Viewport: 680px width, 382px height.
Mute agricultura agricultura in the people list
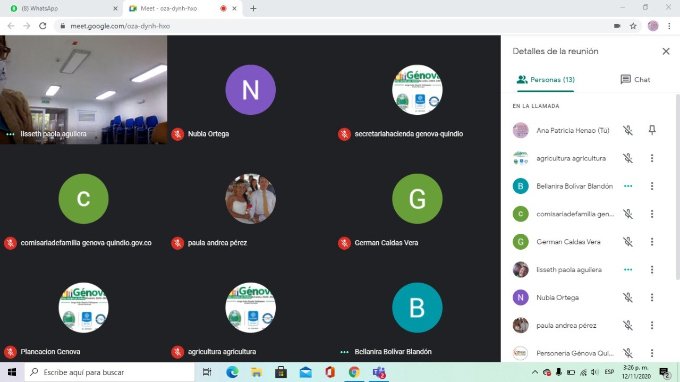click(628, 158)
